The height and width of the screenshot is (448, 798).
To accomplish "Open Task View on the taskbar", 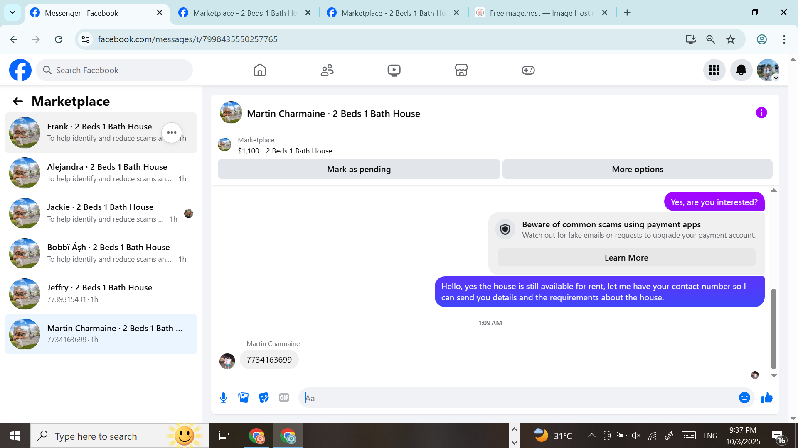I will (x=224, y=436).
